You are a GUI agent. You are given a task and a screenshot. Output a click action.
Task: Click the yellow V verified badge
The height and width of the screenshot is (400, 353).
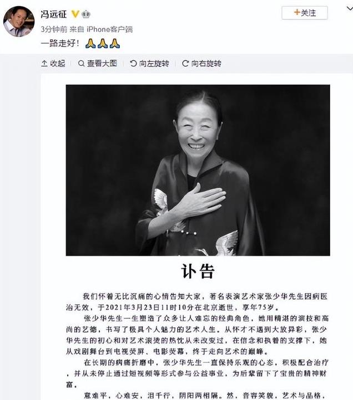point(75,14)
